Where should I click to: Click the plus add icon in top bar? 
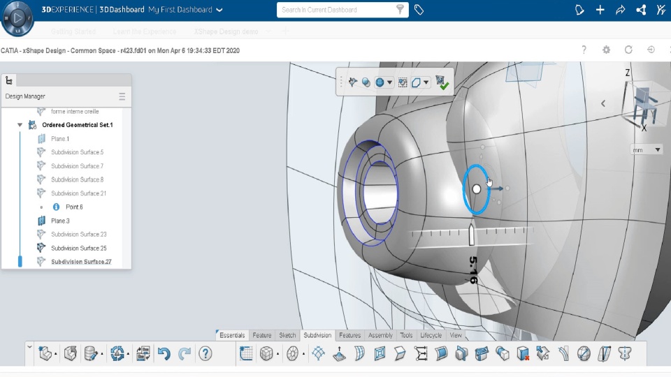600,10
